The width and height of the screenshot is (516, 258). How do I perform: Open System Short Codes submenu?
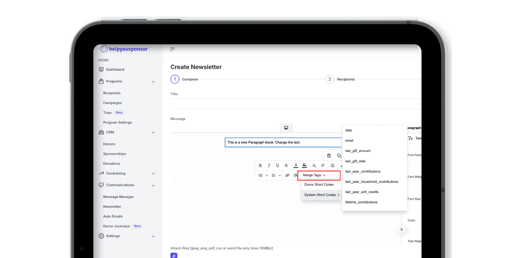tap(322, 195)
